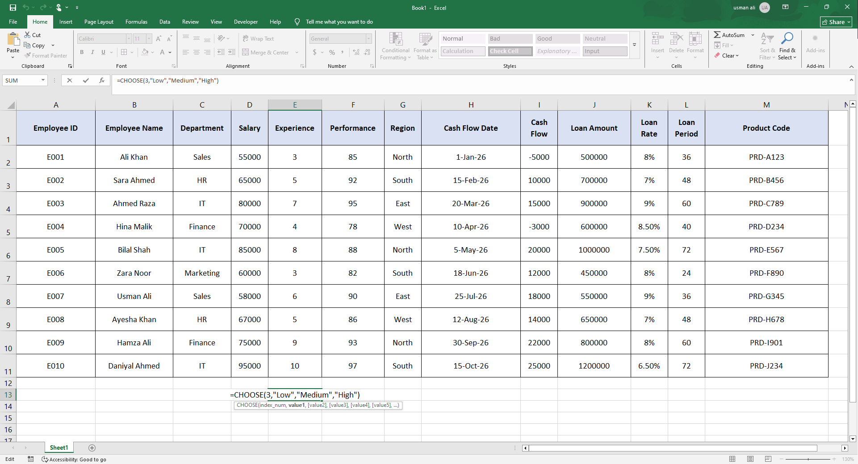This screenshot has width=858, height=464.
Task: Switch to the Developer tab
Action: [x=246, y=22]
